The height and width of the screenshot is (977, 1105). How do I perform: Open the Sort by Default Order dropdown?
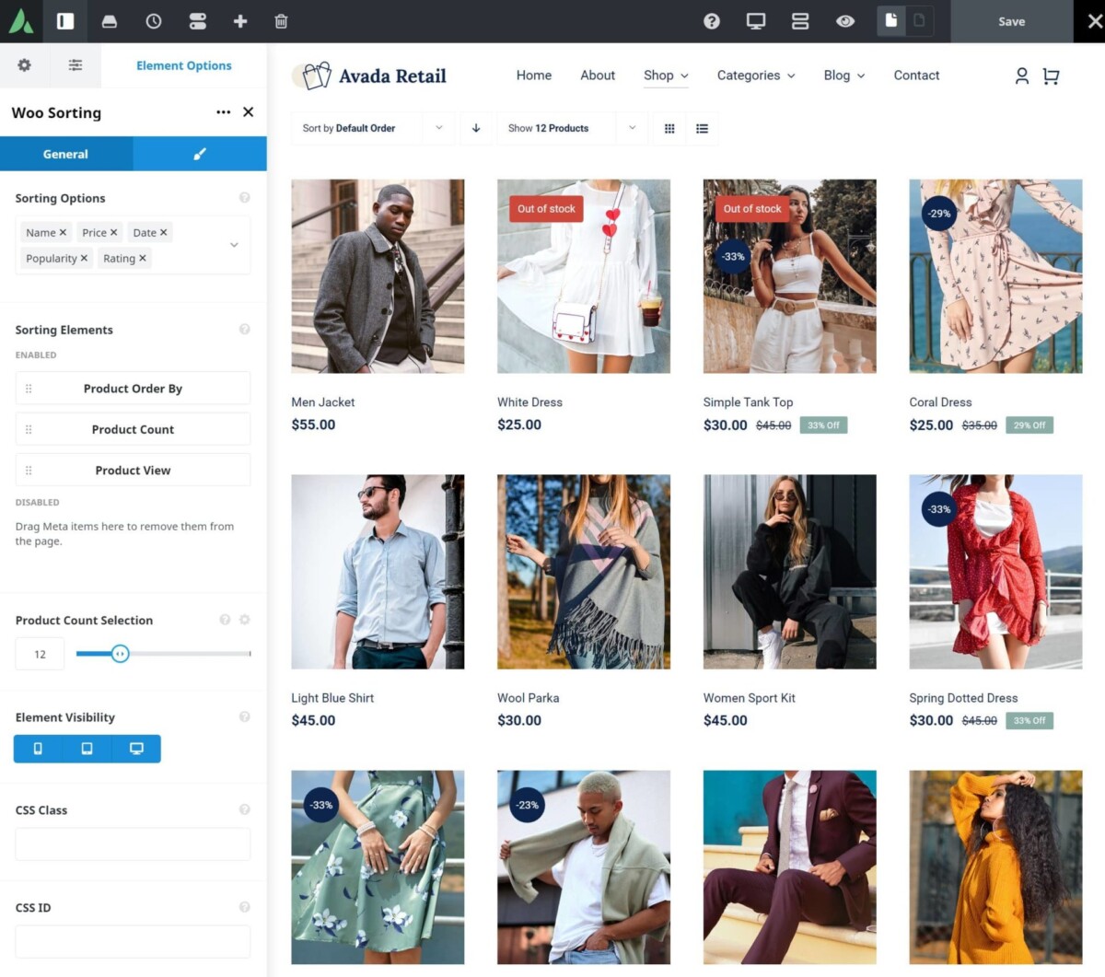coord(439,128)
